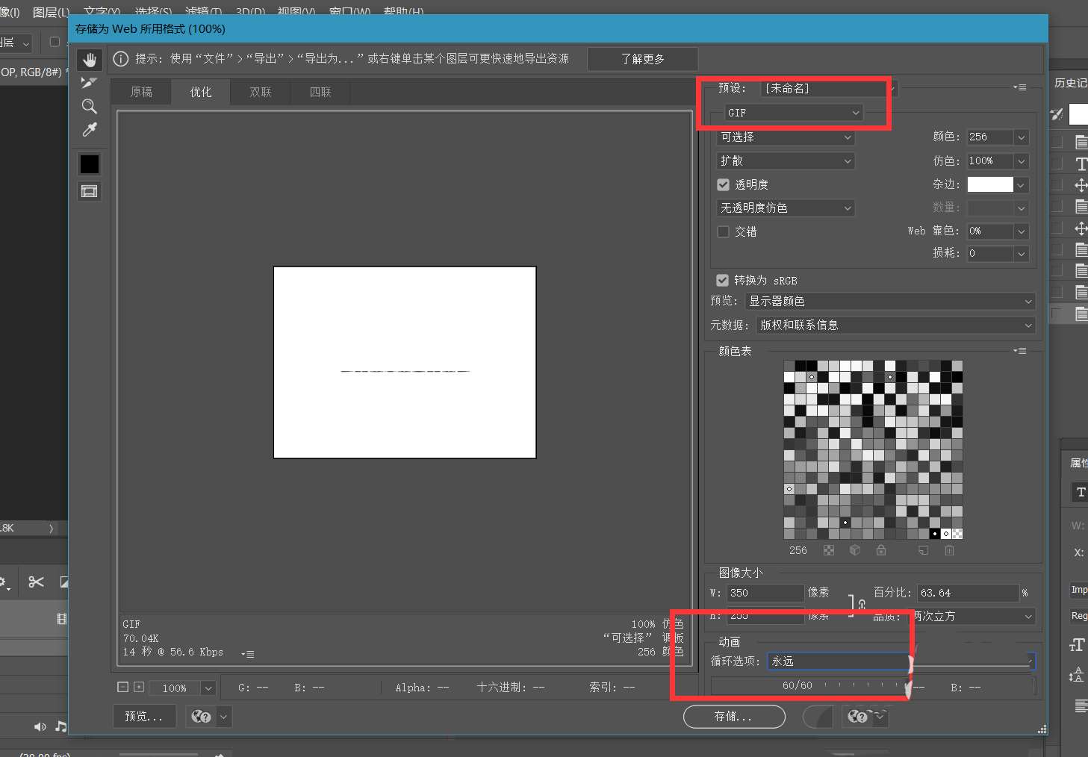
Task: Click the black eyedropper color swatch
Action: click(x=90, y=164)
